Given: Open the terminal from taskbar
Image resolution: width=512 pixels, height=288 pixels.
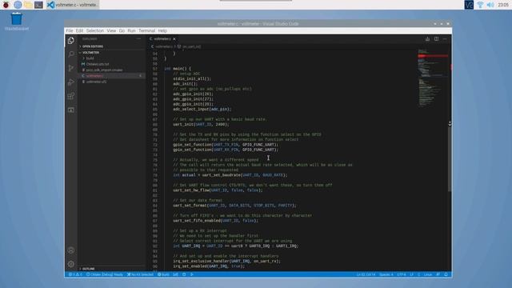Looking at the screenshot, I should point(38,5).
